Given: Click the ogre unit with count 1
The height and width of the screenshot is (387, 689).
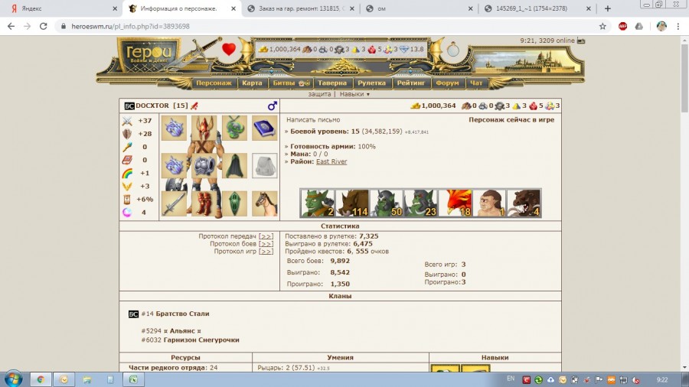Looking at the screenshot, I should click(x=489, y=203).
